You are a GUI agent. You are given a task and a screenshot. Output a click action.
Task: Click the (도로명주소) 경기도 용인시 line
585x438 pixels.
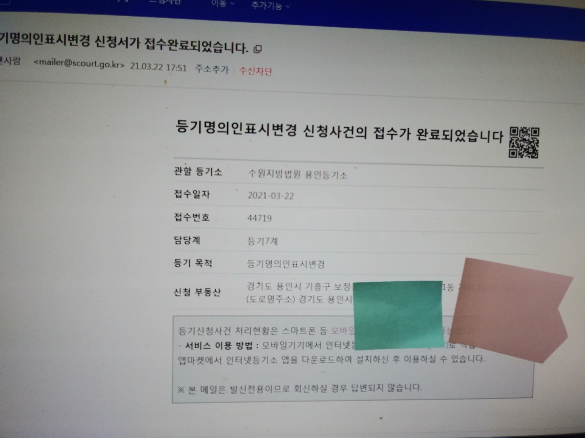(x=299, y=299)
